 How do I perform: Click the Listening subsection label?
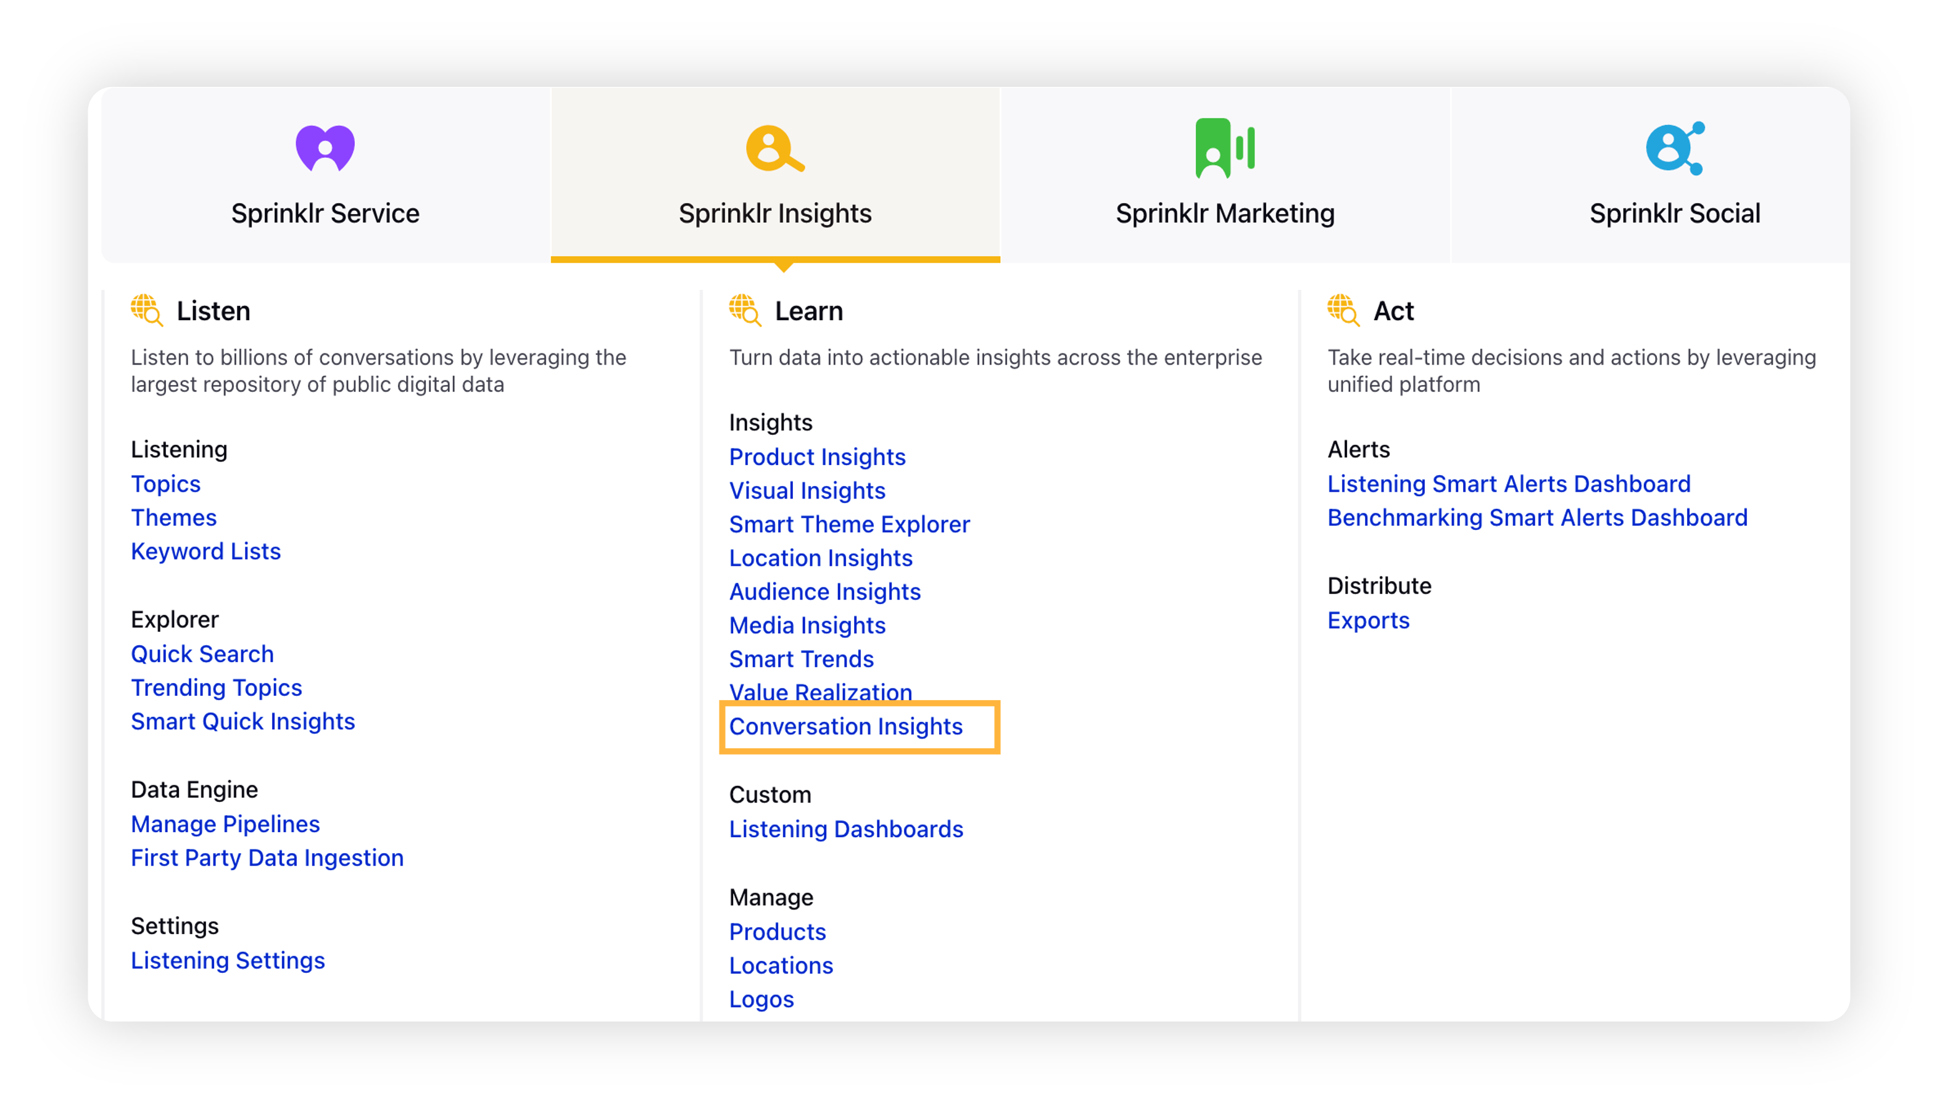[x=179, y=449]
